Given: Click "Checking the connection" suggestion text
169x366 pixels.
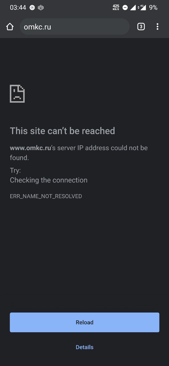Looking at the screenshot, I should (x=49, y=180).
